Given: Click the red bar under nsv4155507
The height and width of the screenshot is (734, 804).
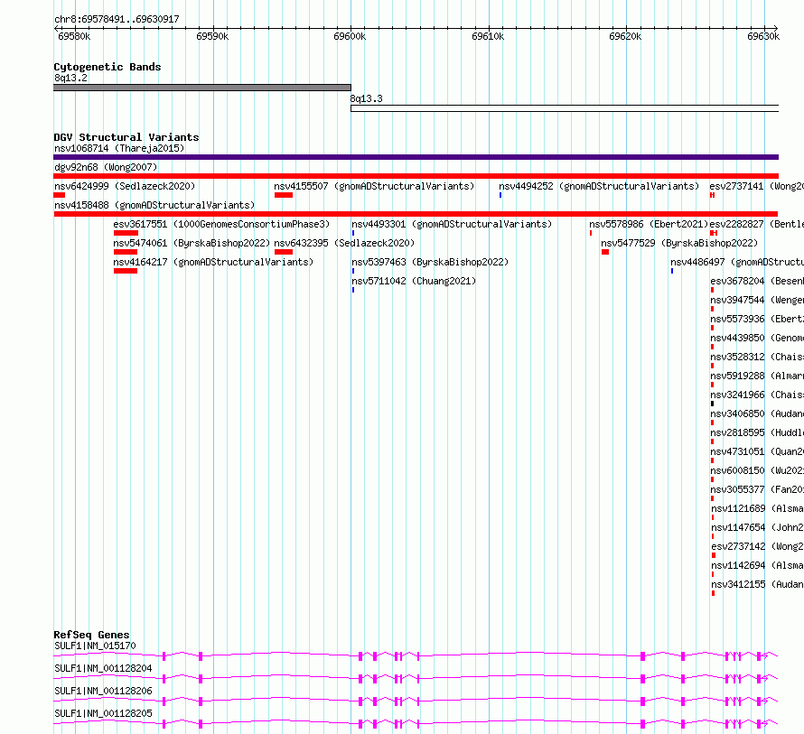Looking at the screenshot, I should [284, 195].
